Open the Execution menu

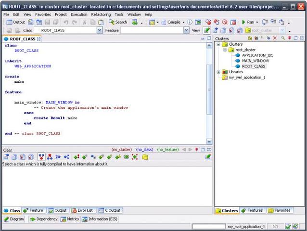(79, 14)
